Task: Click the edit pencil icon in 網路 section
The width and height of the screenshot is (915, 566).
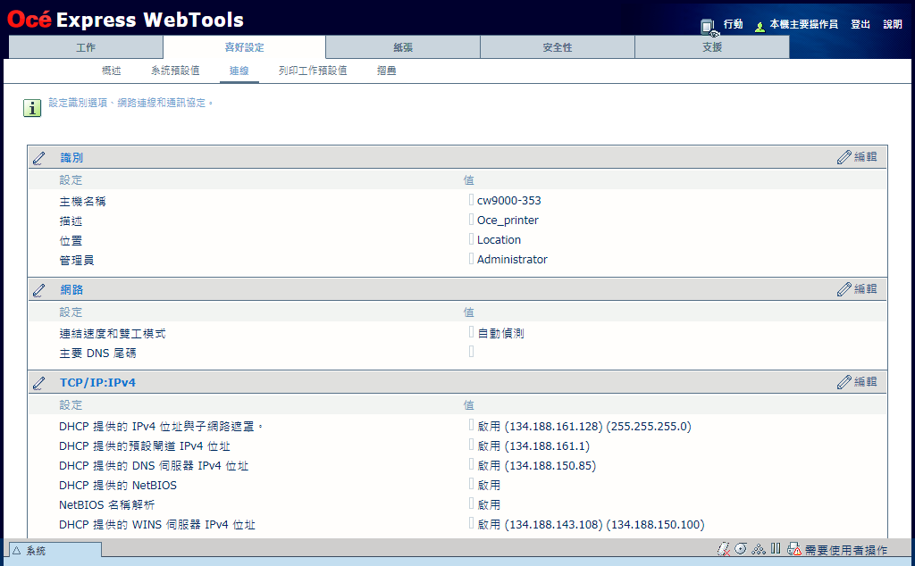Action: click(844, 288)
